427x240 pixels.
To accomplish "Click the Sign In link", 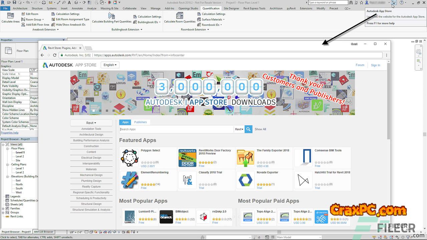I will [x=375, y=65].
